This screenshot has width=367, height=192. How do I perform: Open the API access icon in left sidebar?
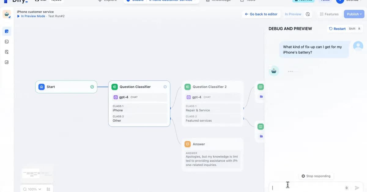(x=6, y=41)
